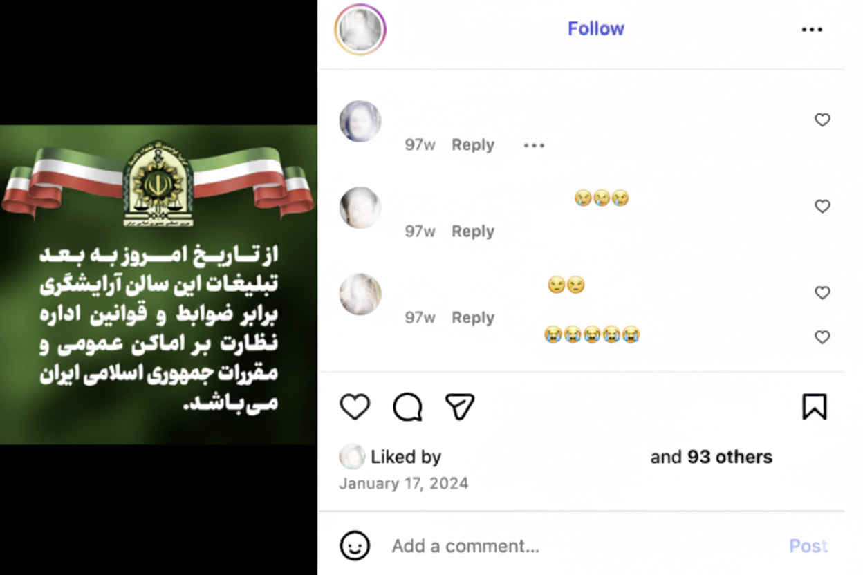The height and width of the screenshot is (575, 863).
Task: Open first comment's three-dot options
Action: pos(534,145)
